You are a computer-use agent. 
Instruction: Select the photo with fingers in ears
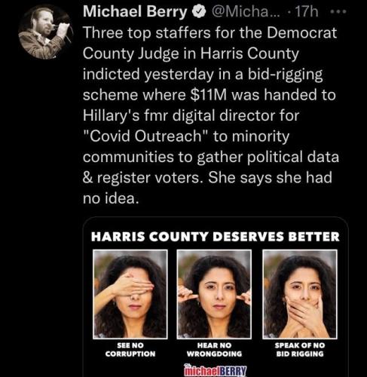tap(214, 294)
